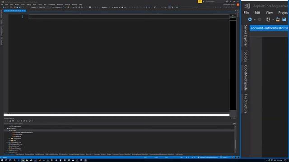This screenshot has height=162, width=289.
Task: Click Visual Studio logo in magnified view
Action: pos(247,6)
